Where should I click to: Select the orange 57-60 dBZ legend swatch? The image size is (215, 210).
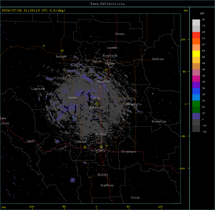pyautogui.click(x=196, y=41)
